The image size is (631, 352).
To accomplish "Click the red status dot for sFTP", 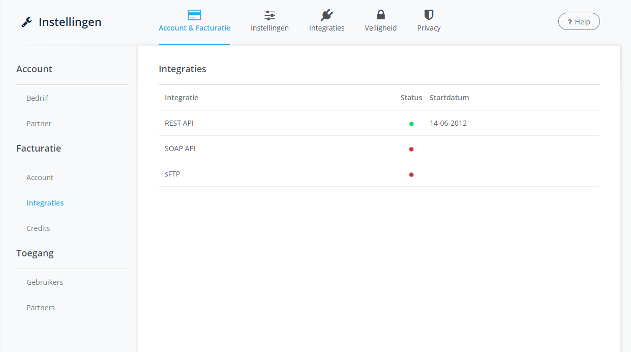I will point(411,174).
